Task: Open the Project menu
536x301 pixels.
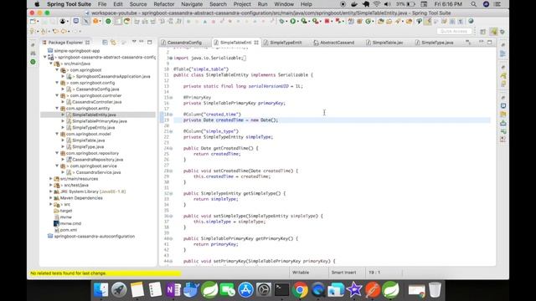Action: (x=242, y=4)
